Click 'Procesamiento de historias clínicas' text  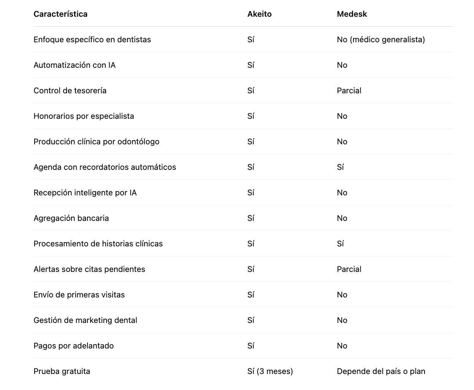(x=98, y=244)
